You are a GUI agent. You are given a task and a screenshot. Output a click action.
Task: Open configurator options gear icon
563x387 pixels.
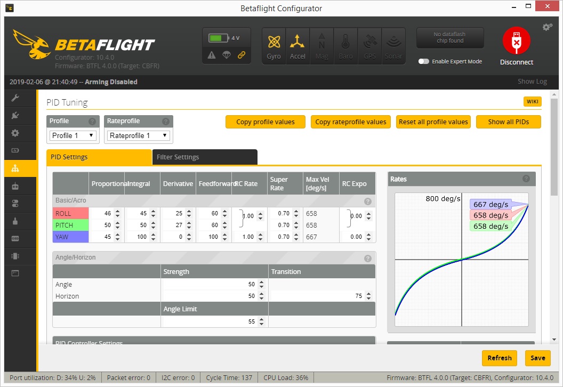547,27
